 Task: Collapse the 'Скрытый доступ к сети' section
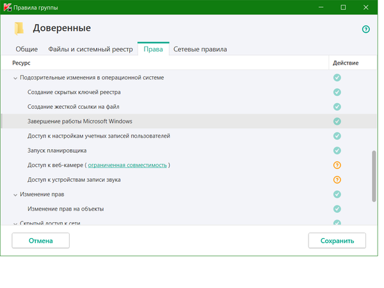(x=15, y=223)
